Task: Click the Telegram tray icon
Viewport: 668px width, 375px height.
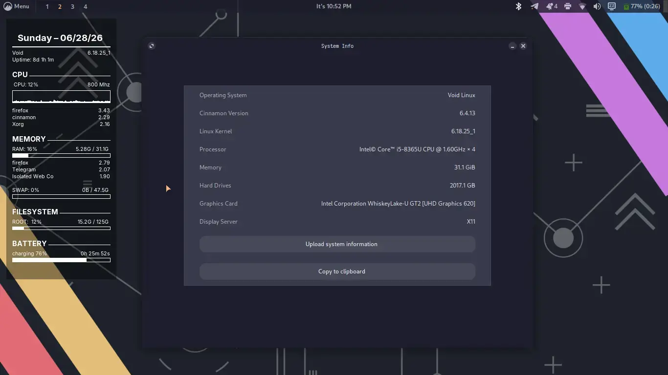Action: pos(534,6)
